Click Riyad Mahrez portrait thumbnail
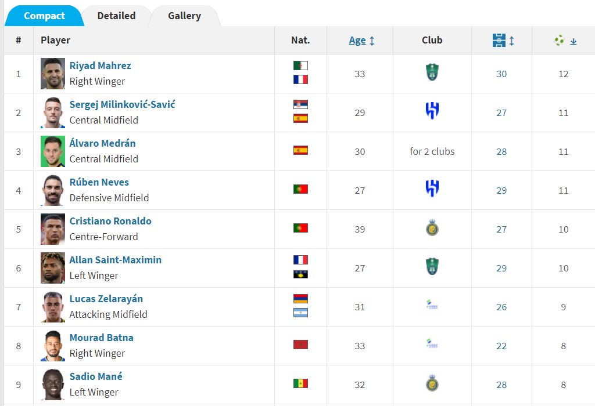 (x=52, y=74)
